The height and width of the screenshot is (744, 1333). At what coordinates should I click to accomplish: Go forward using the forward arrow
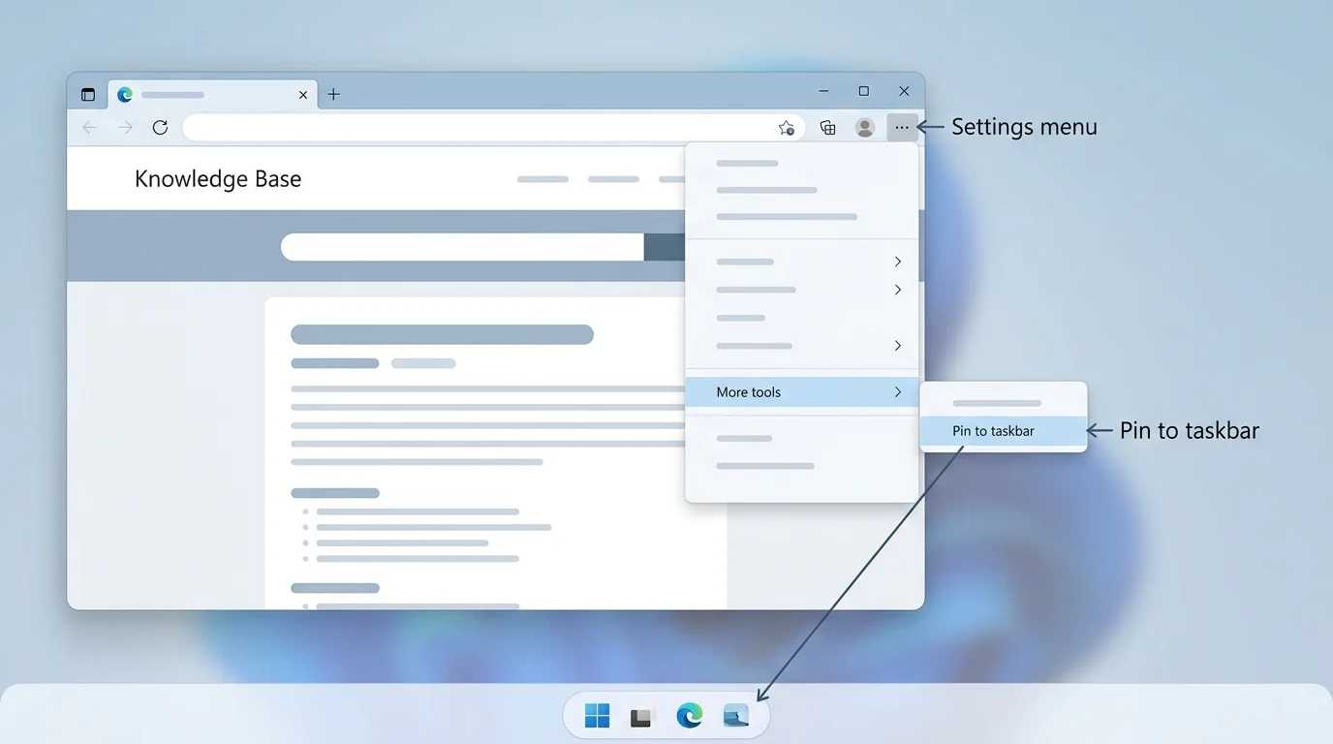[125, 127]
